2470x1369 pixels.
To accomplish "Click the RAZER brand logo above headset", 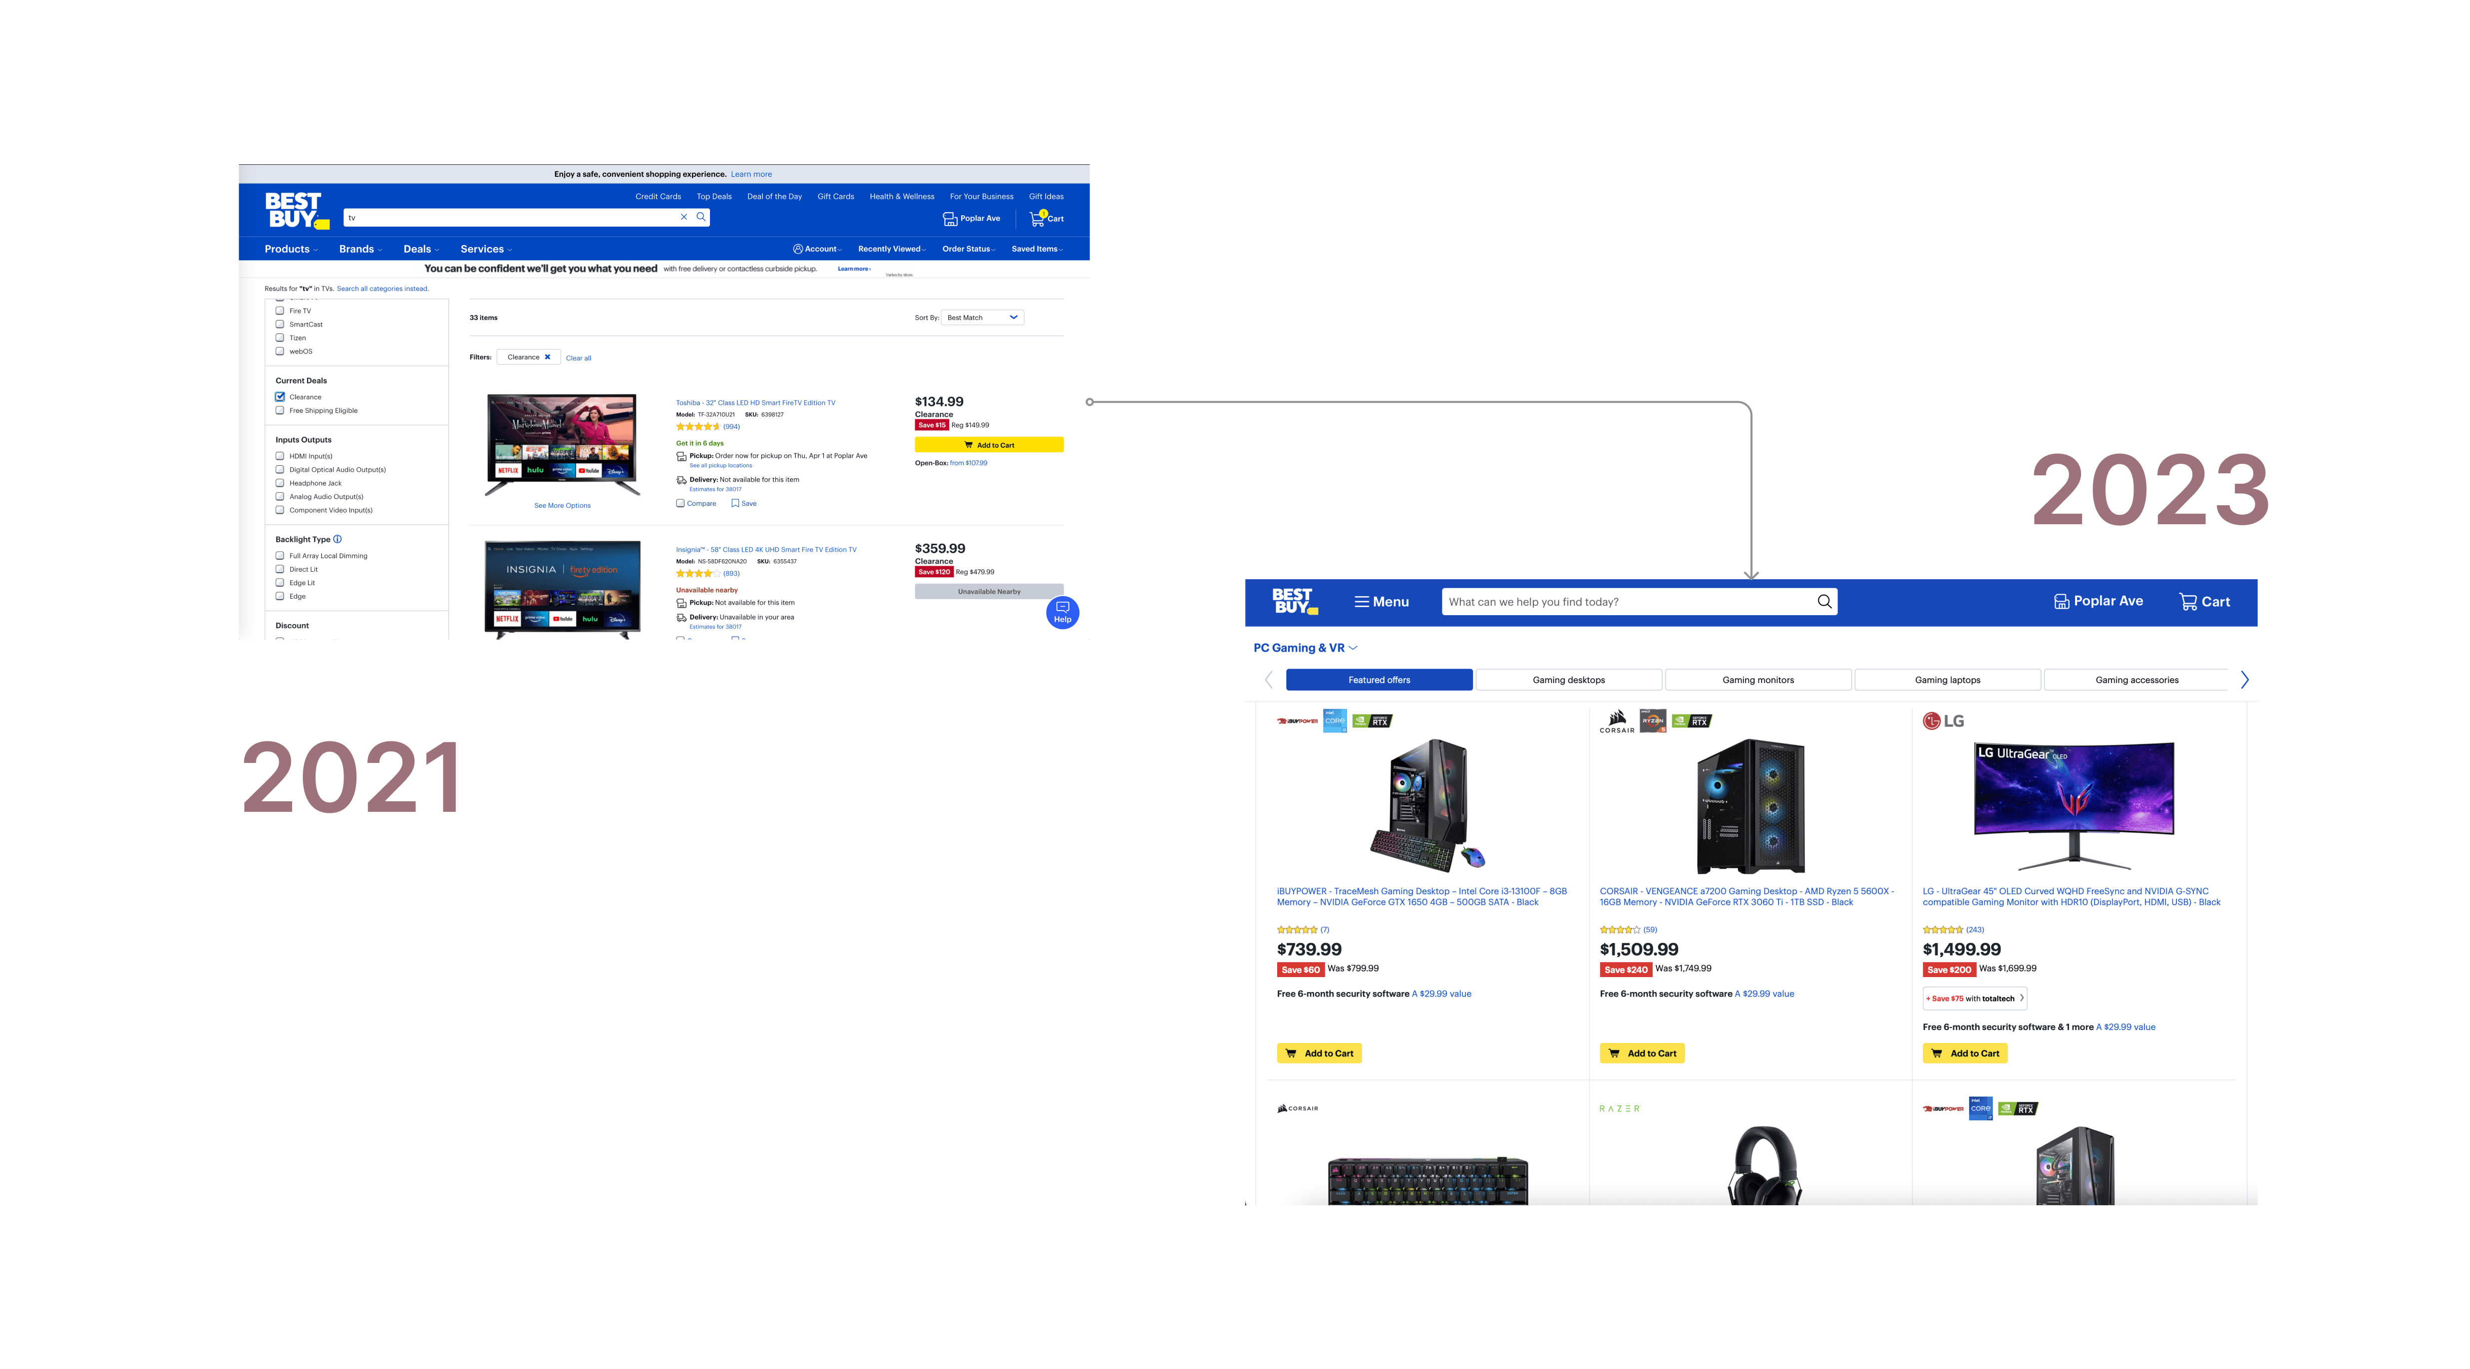I will click(1620, 1108).
